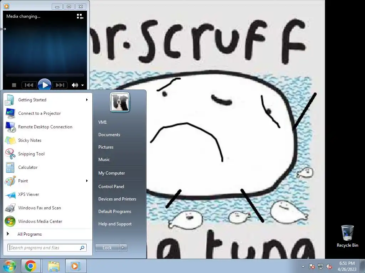Viewport: 365px width, 273px height.
Task: Expand the Getting Started submenu arrow
Action: point(87,100)
